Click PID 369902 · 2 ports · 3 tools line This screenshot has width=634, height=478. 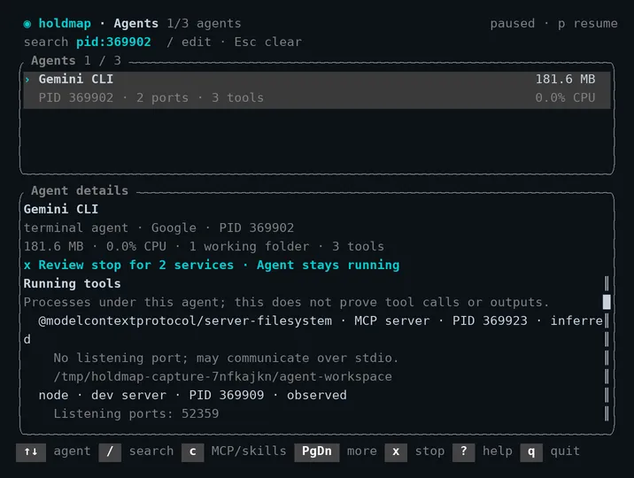151,97
